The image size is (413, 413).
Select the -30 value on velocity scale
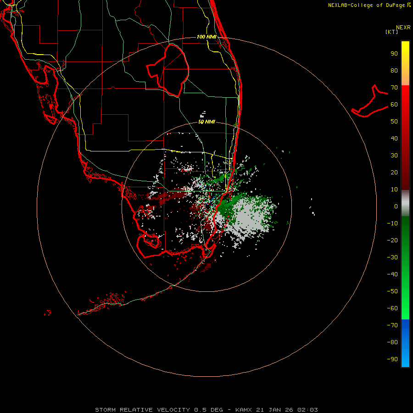tap(392, 257)
